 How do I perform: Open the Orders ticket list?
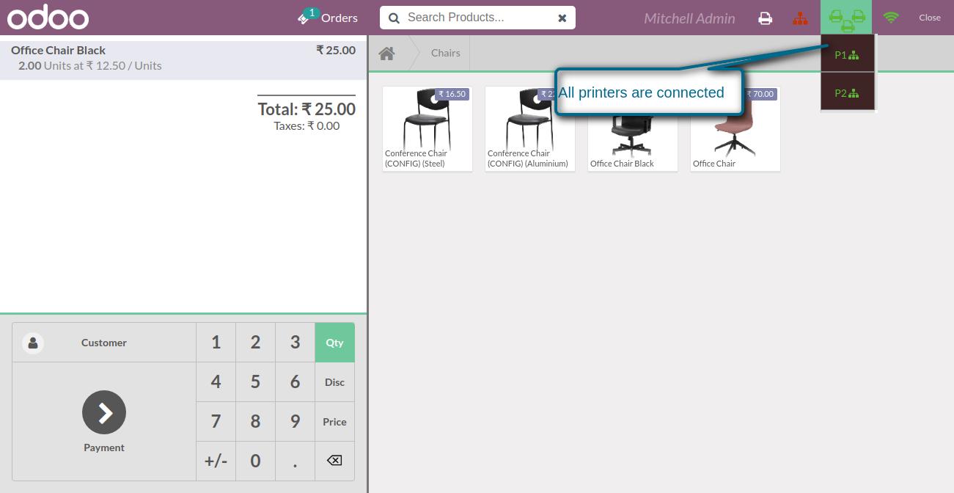[328, 18]
